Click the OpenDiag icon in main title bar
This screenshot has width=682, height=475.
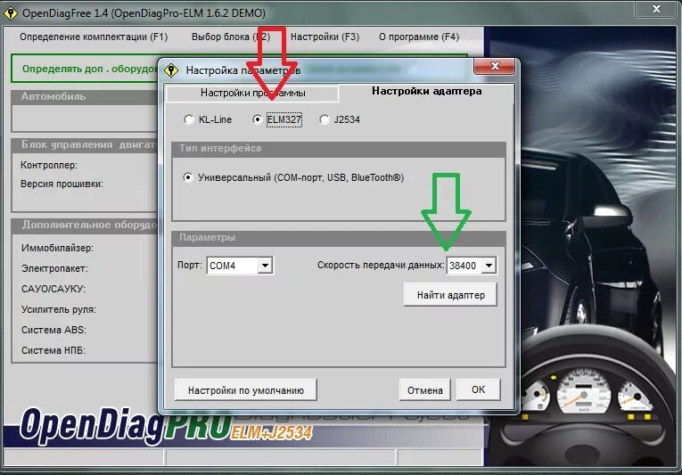tap(11, 13)
